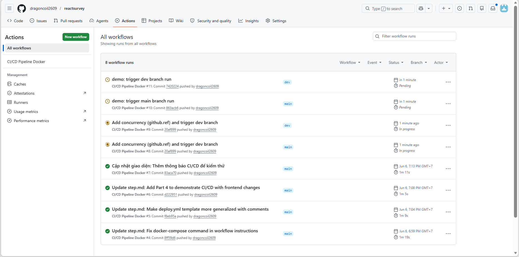Click success check icon of run #6
Screen dimensions: 519x257
(108, 188)
